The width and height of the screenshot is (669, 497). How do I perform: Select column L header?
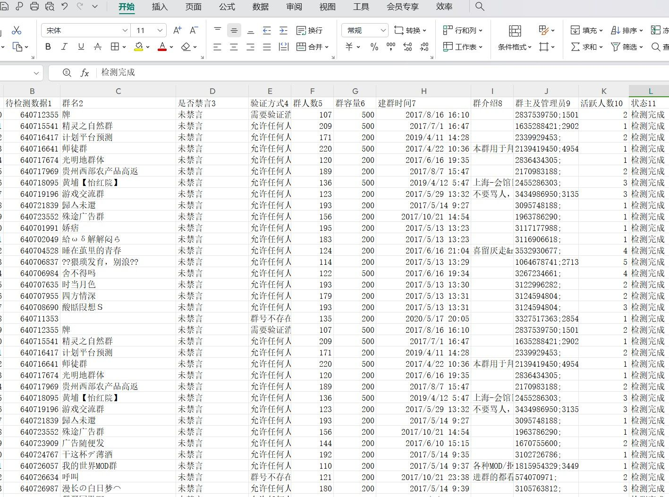650,91
